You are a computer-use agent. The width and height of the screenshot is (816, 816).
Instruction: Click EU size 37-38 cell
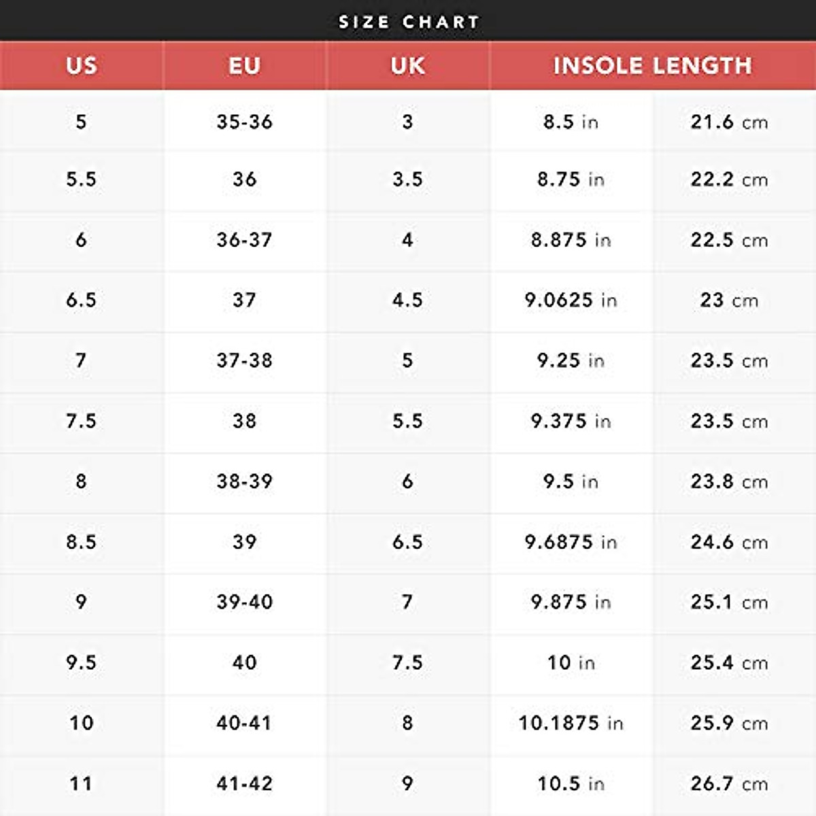244,360
